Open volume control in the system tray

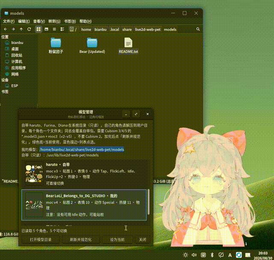194,255
